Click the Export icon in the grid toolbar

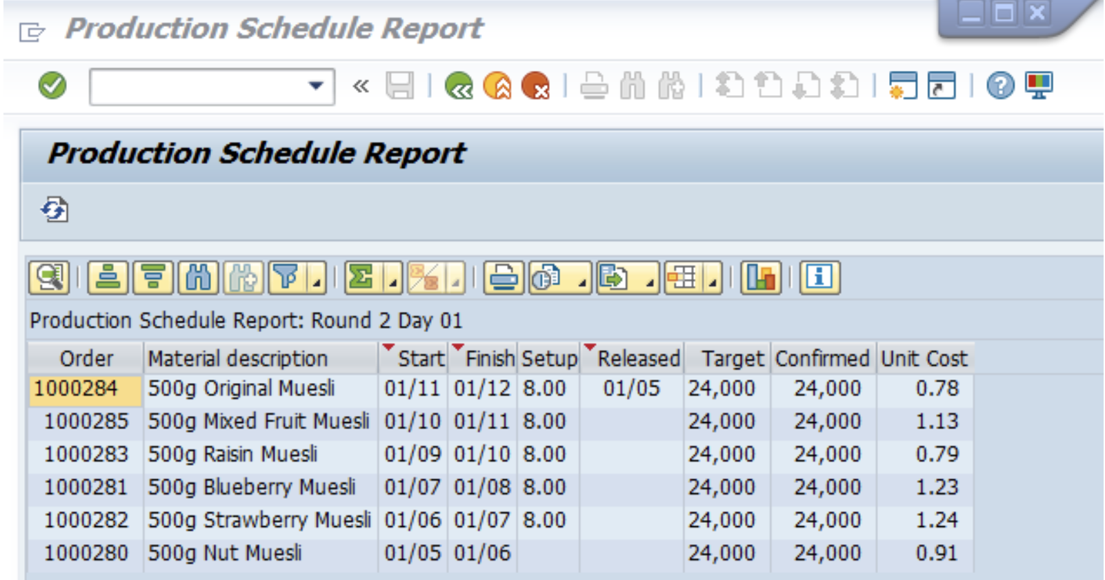point(615,278)
